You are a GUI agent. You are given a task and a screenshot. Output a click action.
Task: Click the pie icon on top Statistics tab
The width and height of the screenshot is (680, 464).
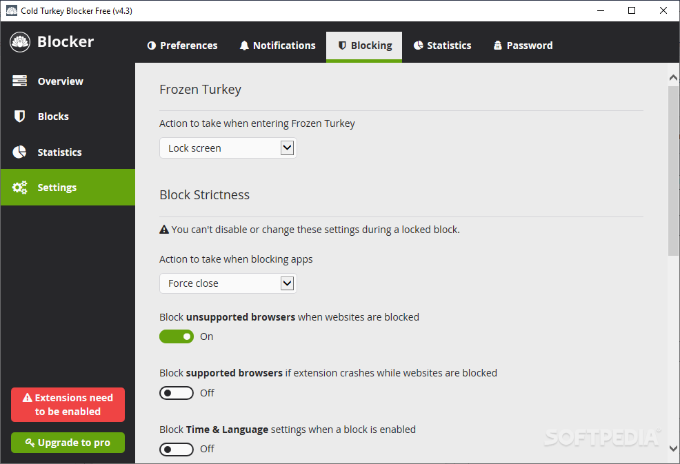click(x=418, y=45)
